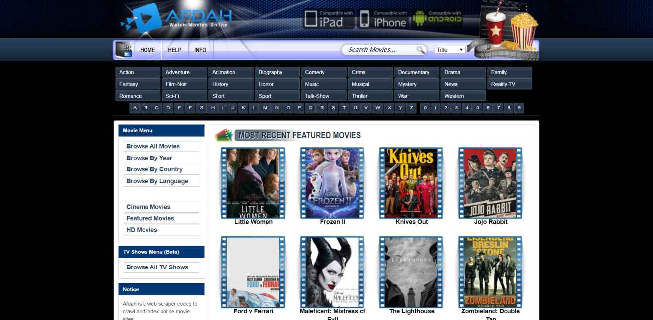Focus the Search Movies input field
Screen dimensions: 653x320
(x=380, y=50)
